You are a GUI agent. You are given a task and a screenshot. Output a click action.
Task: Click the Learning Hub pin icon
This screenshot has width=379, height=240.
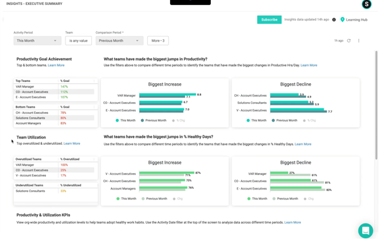coord(342,20)
